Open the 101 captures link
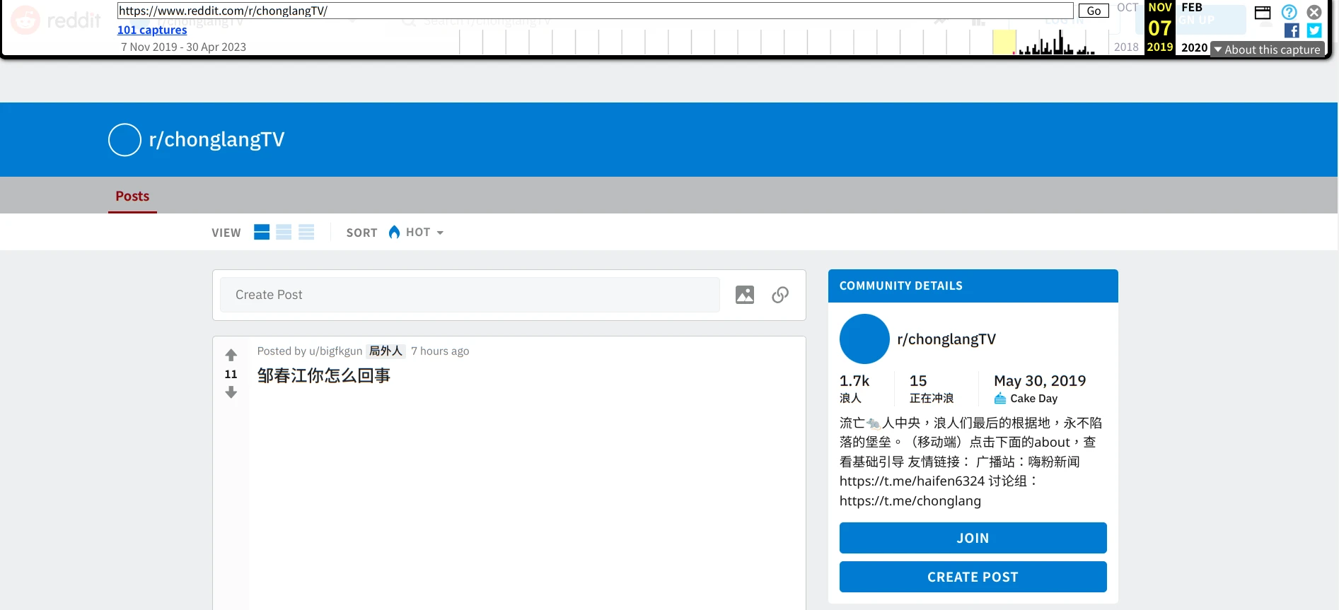This screenshot has width=1339, height=610. point(152,30)
